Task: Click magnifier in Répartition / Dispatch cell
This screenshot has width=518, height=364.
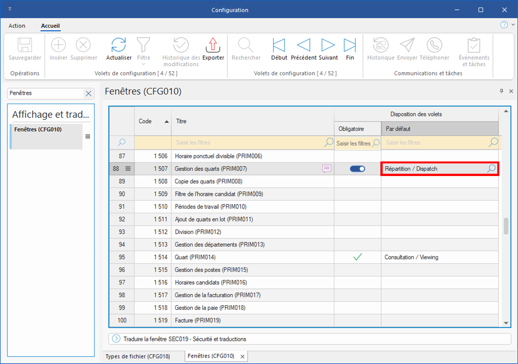Action: click(x=491, y=169)
